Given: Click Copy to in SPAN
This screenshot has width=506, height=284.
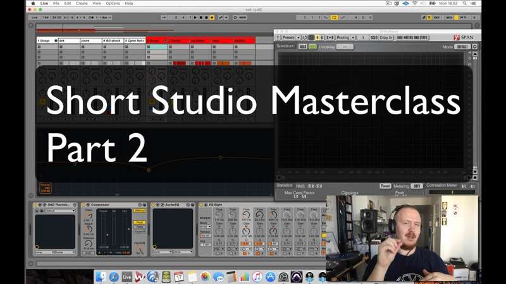Looking at the screenshot, I should point(386,38).
